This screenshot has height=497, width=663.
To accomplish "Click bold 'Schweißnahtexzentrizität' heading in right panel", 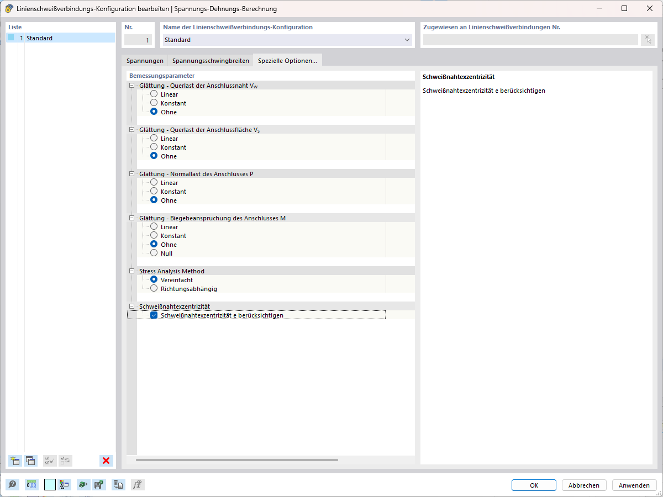I will 458,77.
